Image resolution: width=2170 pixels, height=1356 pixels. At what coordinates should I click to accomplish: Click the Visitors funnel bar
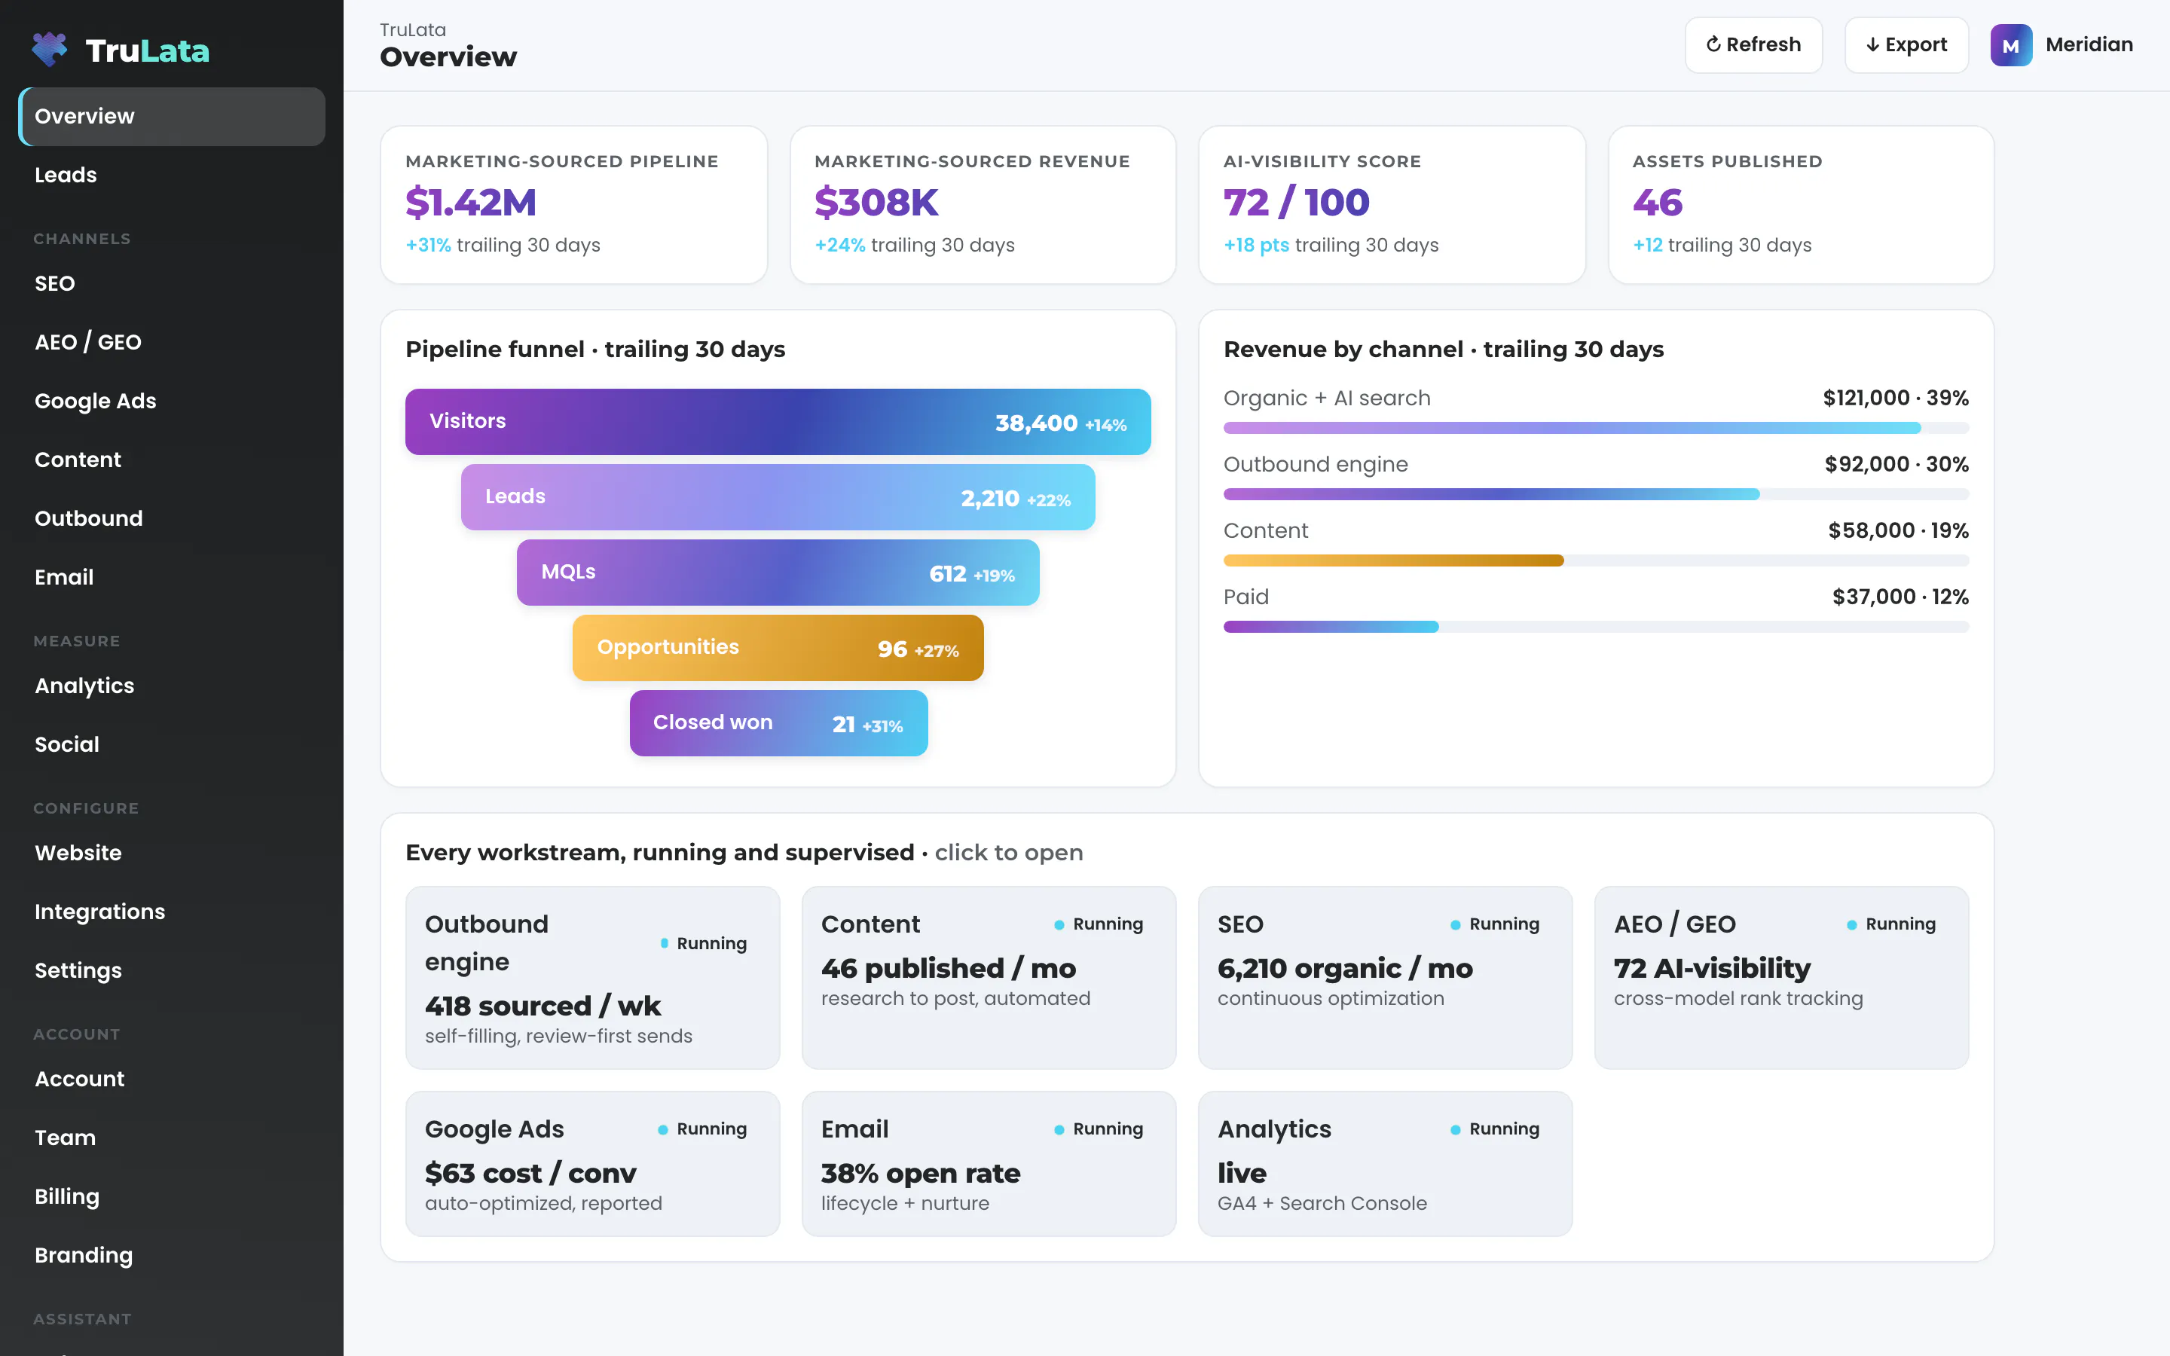[778, 422]
